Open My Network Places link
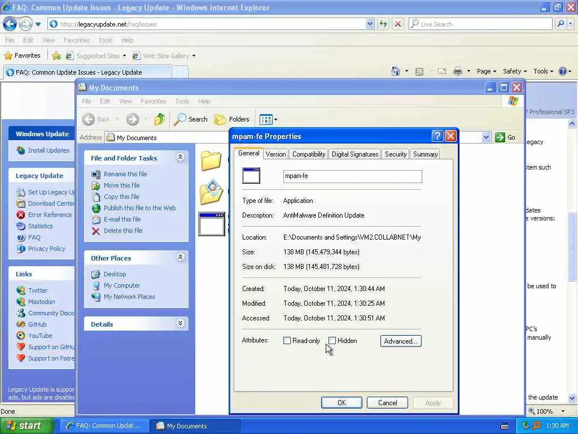The height and width of the screenshot is (434, 578). pyautogui.click(x=129, y=297)
